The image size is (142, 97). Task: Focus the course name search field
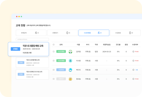tap(32, 39)
